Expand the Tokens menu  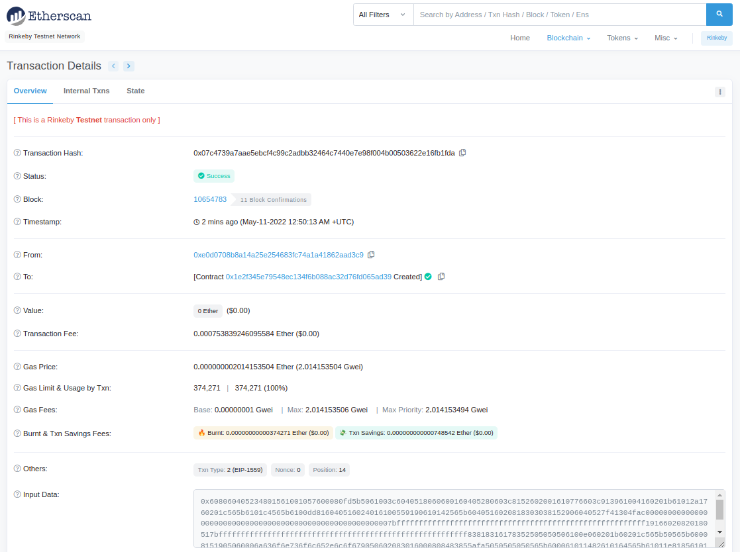pyautogui.click(x=622, y=38)
